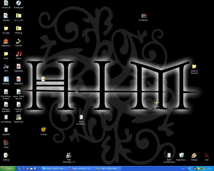This screenshot has width=214, height=171.
Task: Open MSN Messenger 7.5 icon
Action: point(68,155)
